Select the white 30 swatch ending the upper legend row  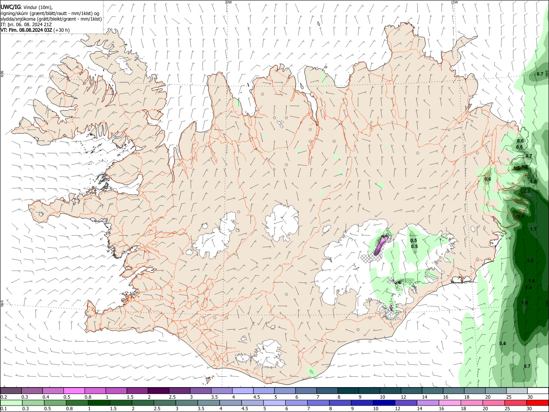pos(537,391)
